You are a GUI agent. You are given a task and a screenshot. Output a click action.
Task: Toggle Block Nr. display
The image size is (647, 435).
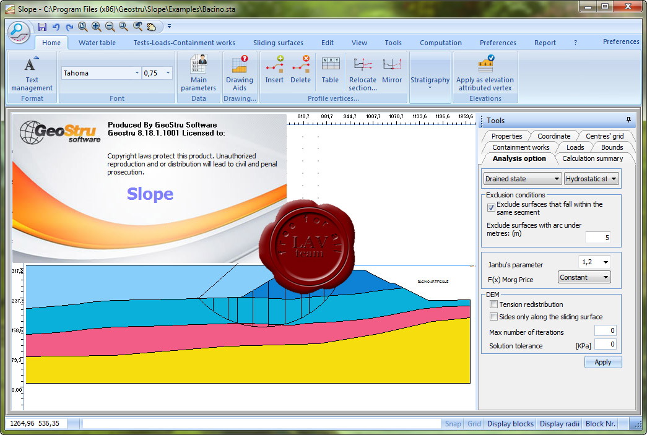point(601,423)
